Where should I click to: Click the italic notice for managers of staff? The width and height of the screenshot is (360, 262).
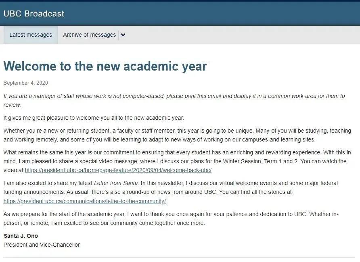coord(174,100)
